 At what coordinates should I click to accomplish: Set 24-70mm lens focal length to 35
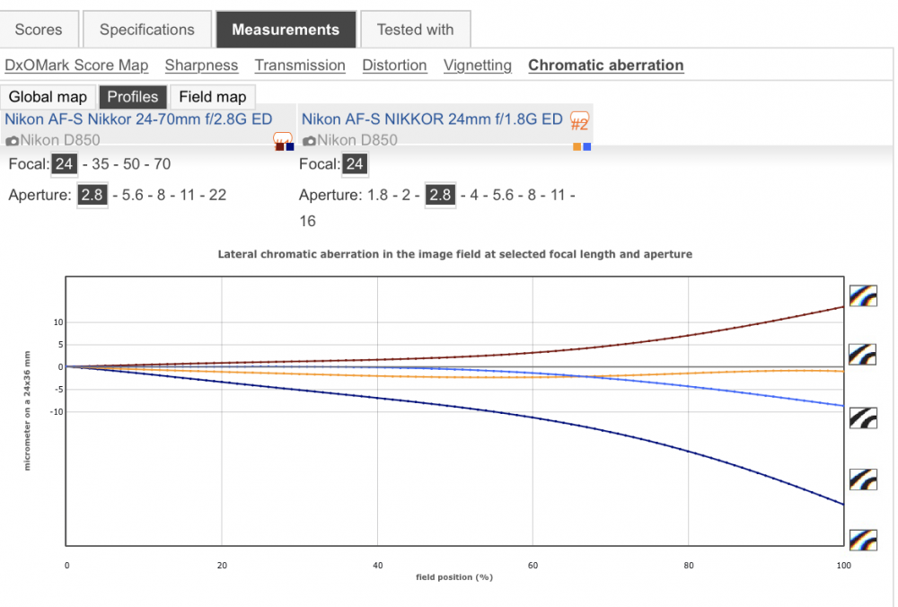101,164
